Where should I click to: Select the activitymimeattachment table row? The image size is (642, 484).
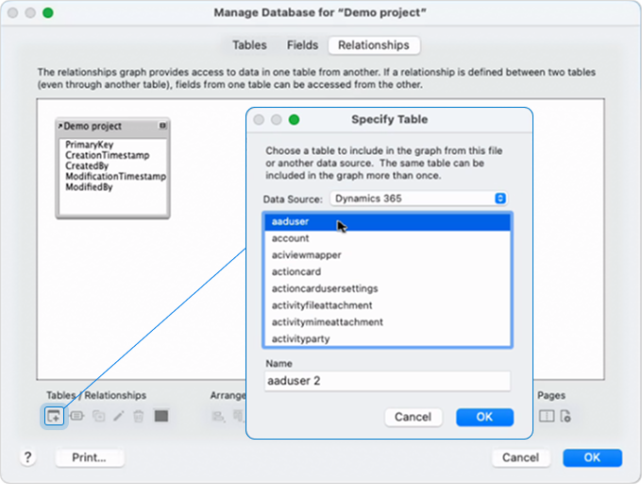[387, 322]
